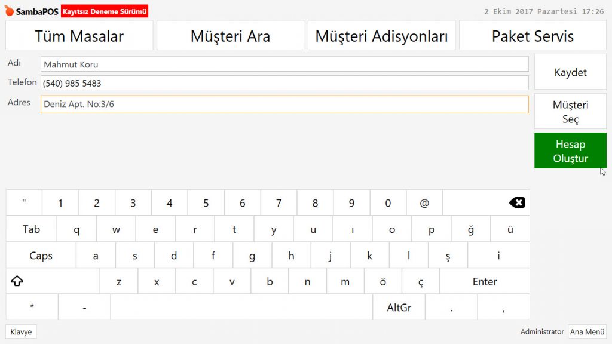The height and width of the screenshot is (344, 612).
Task: Open Ana Menü
Action: 587,332
